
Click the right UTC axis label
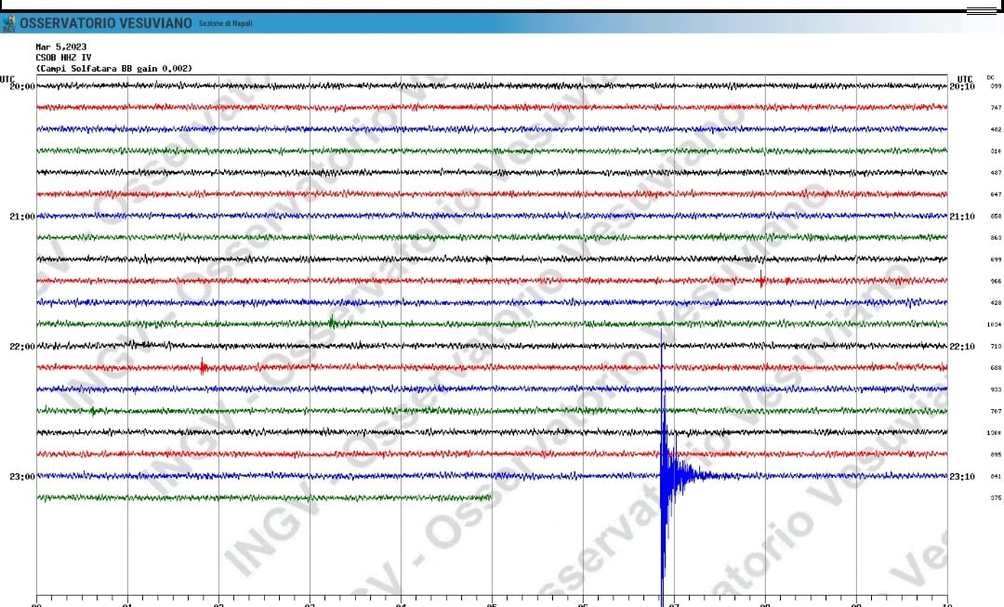pyautogui.click(x=965, y=79)
